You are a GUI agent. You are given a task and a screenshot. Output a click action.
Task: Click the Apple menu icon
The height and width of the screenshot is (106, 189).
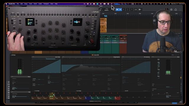pos(6,4)
